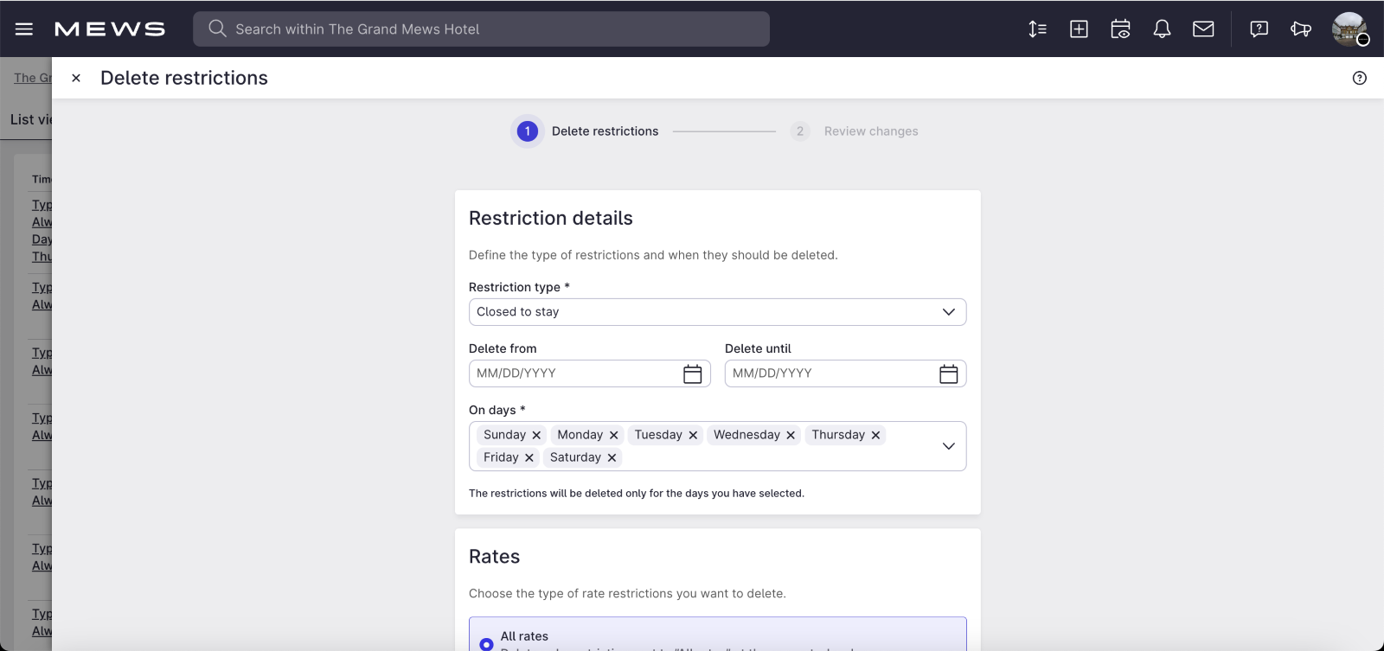Go to Review changes step
The image size is (1384, 651).
(870, 131)
